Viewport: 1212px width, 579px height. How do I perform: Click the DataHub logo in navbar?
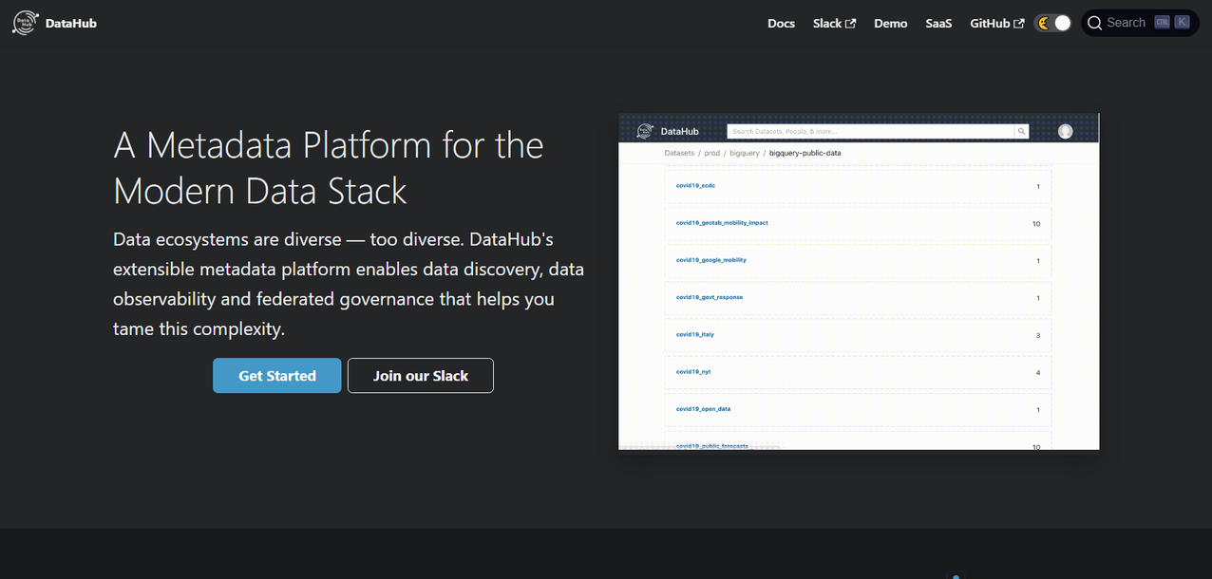point(24,23)
